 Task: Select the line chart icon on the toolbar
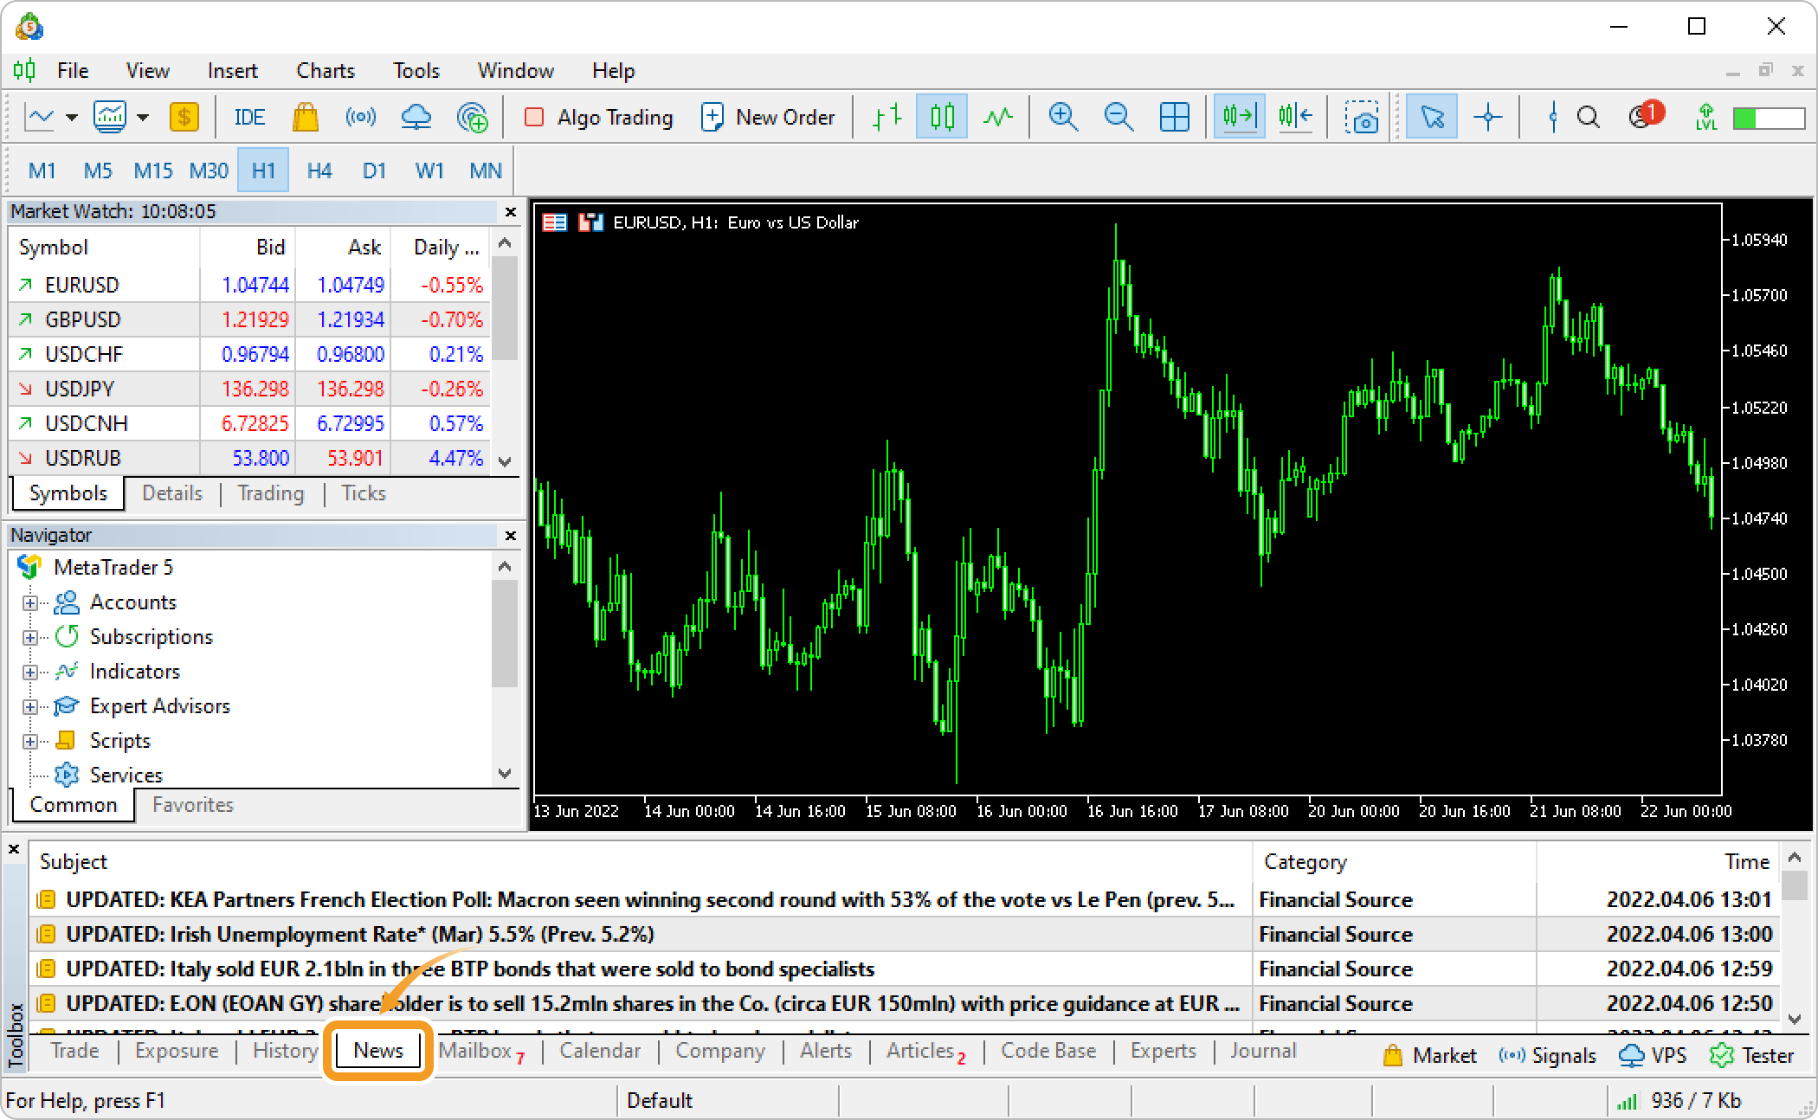tap(997, 116)
